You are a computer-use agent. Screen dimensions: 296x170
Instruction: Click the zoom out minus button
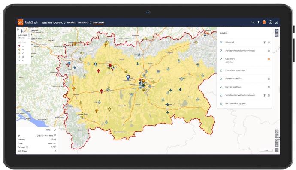277,150
